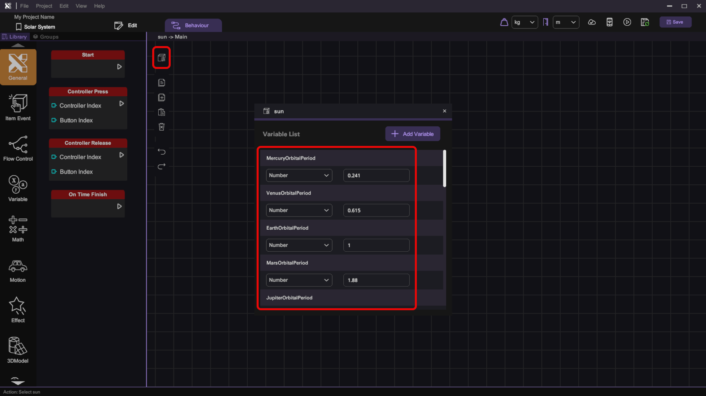The image size is (706, 396).
Task: Click the save-and-refresh icon
Action: click(x=645, y=22)
